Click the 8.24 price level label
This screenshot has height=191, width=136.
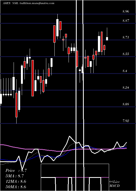pyautogui.click(x=126, y=87)
